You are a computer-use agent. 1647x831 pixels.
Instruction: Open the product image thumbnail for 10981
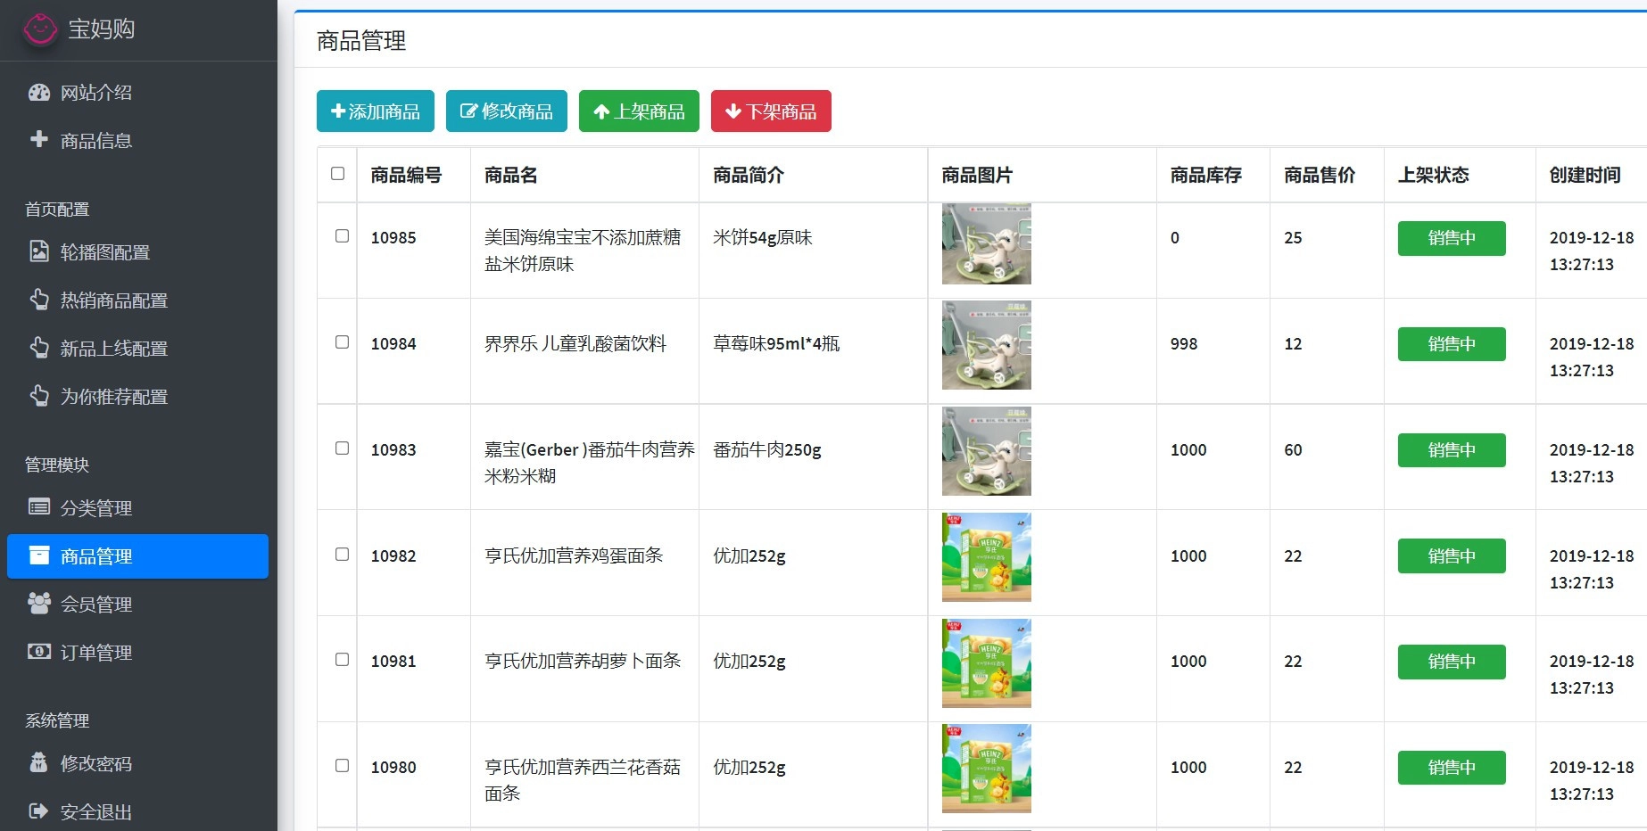pos(986,662)
